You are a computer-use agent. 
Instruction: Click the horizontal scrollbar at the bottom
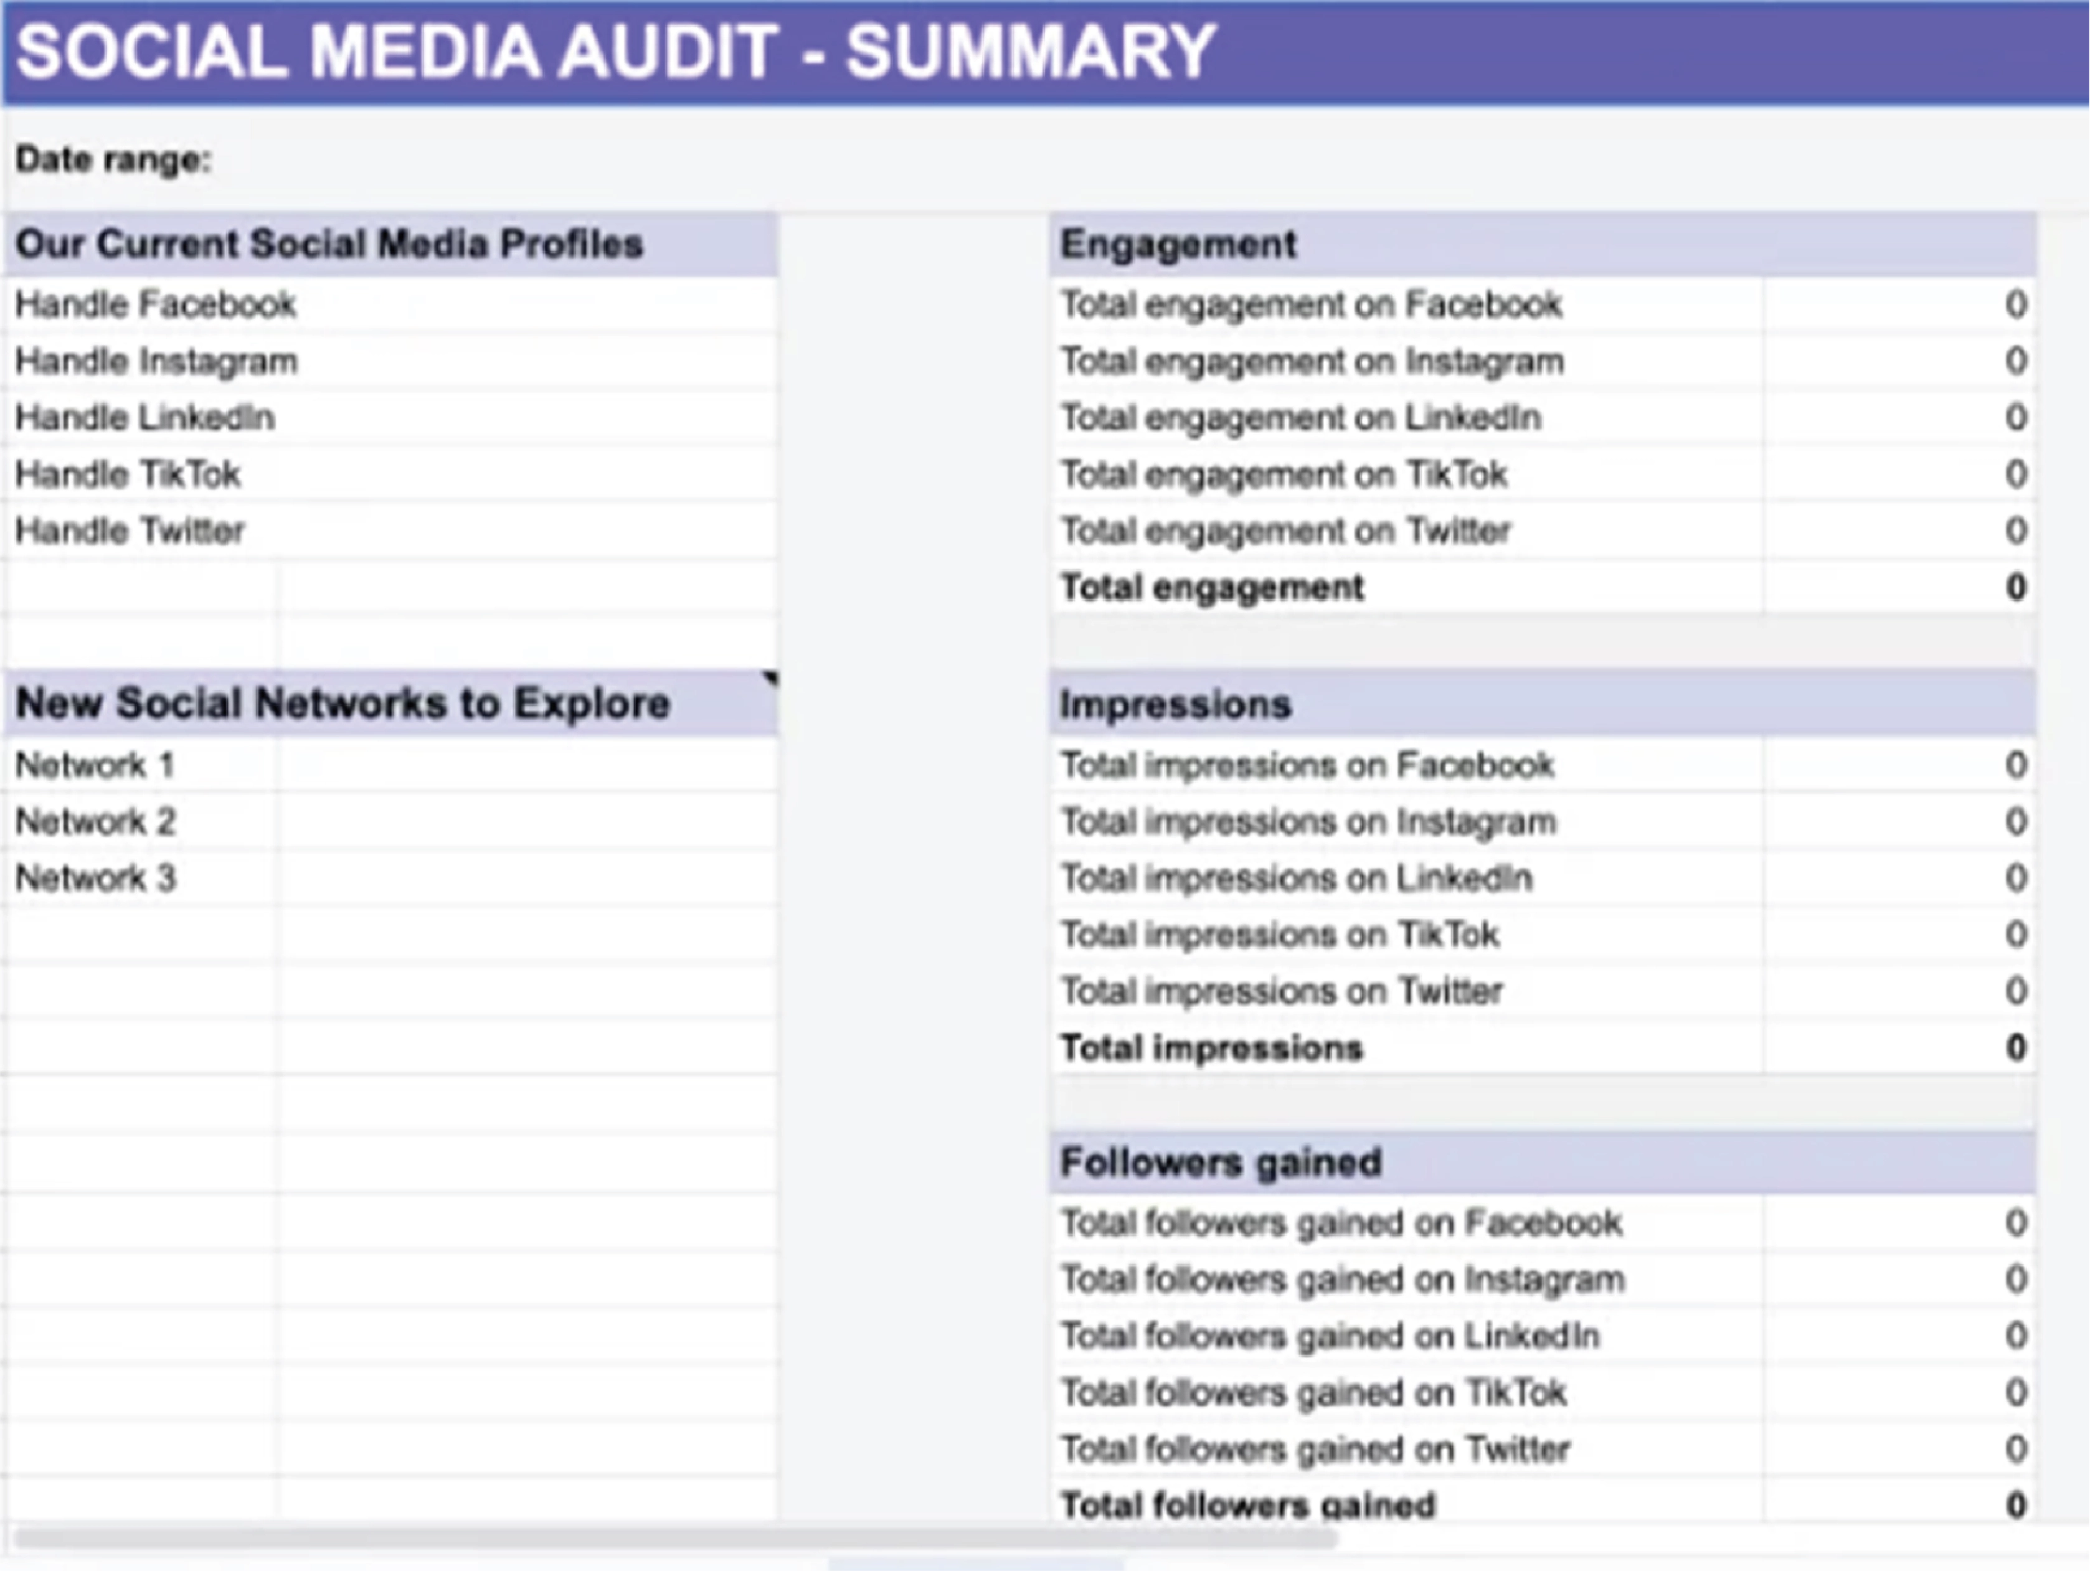pos(676,1538)
